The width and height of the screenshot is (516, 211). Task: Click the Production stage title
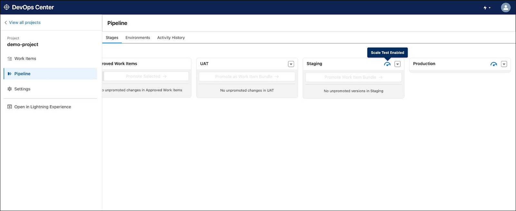tap(424, 64)
